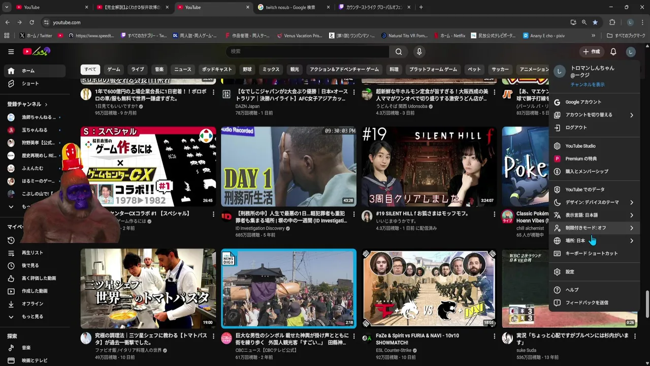
Task: Show more hidden bookmarks chevron
Action: tap(593, 36)
